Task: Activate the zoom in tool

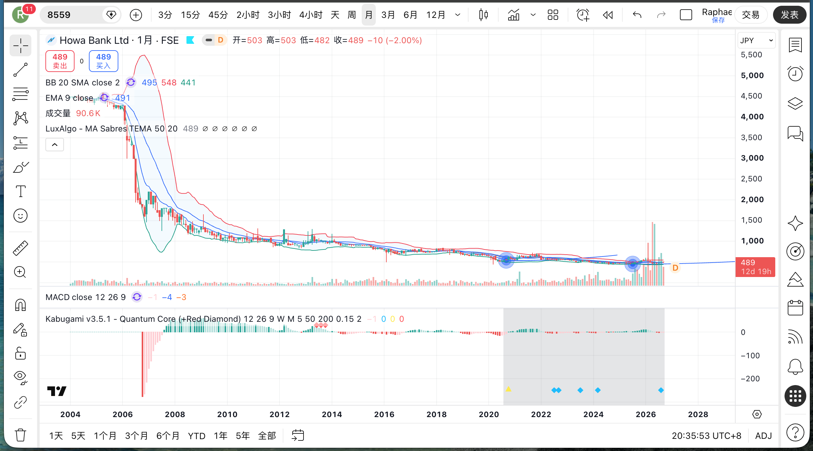Action: point(20,272)
